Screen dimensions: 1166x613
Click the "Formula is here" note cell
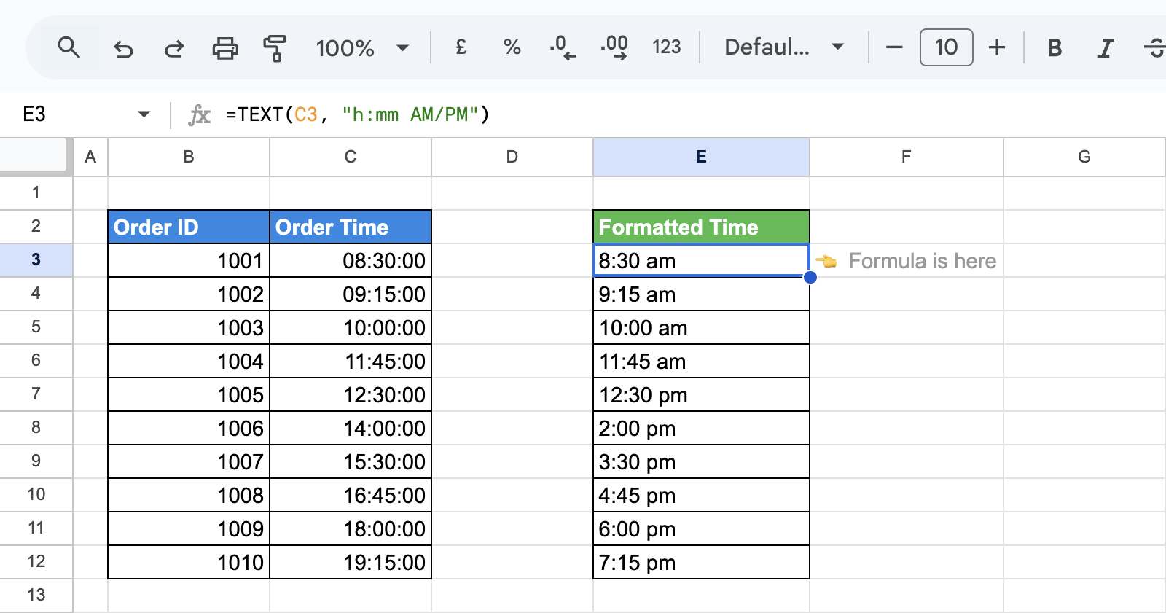pos(907,260)
